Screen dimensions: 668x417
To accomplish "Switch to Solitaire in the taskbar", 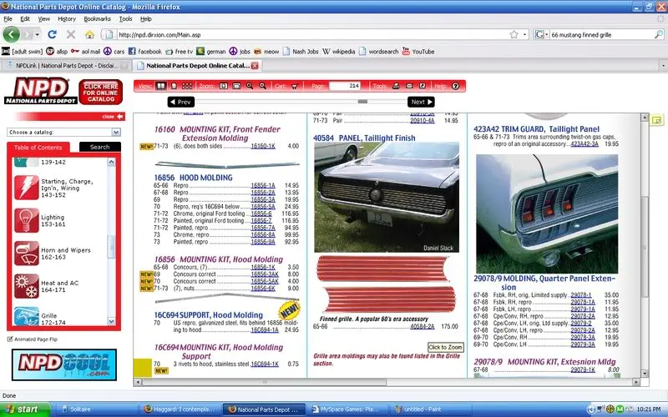I will [x=96, y=409].
